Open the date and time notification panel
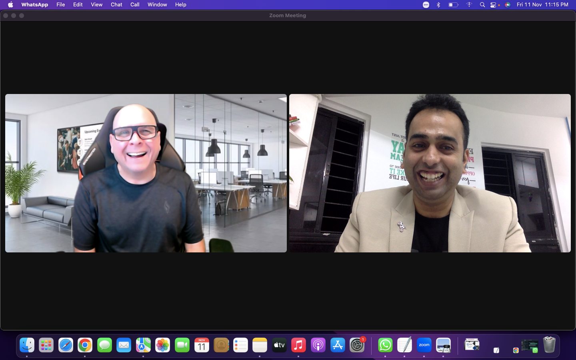This screenshot has height=360, width=576. pos(542,5)
